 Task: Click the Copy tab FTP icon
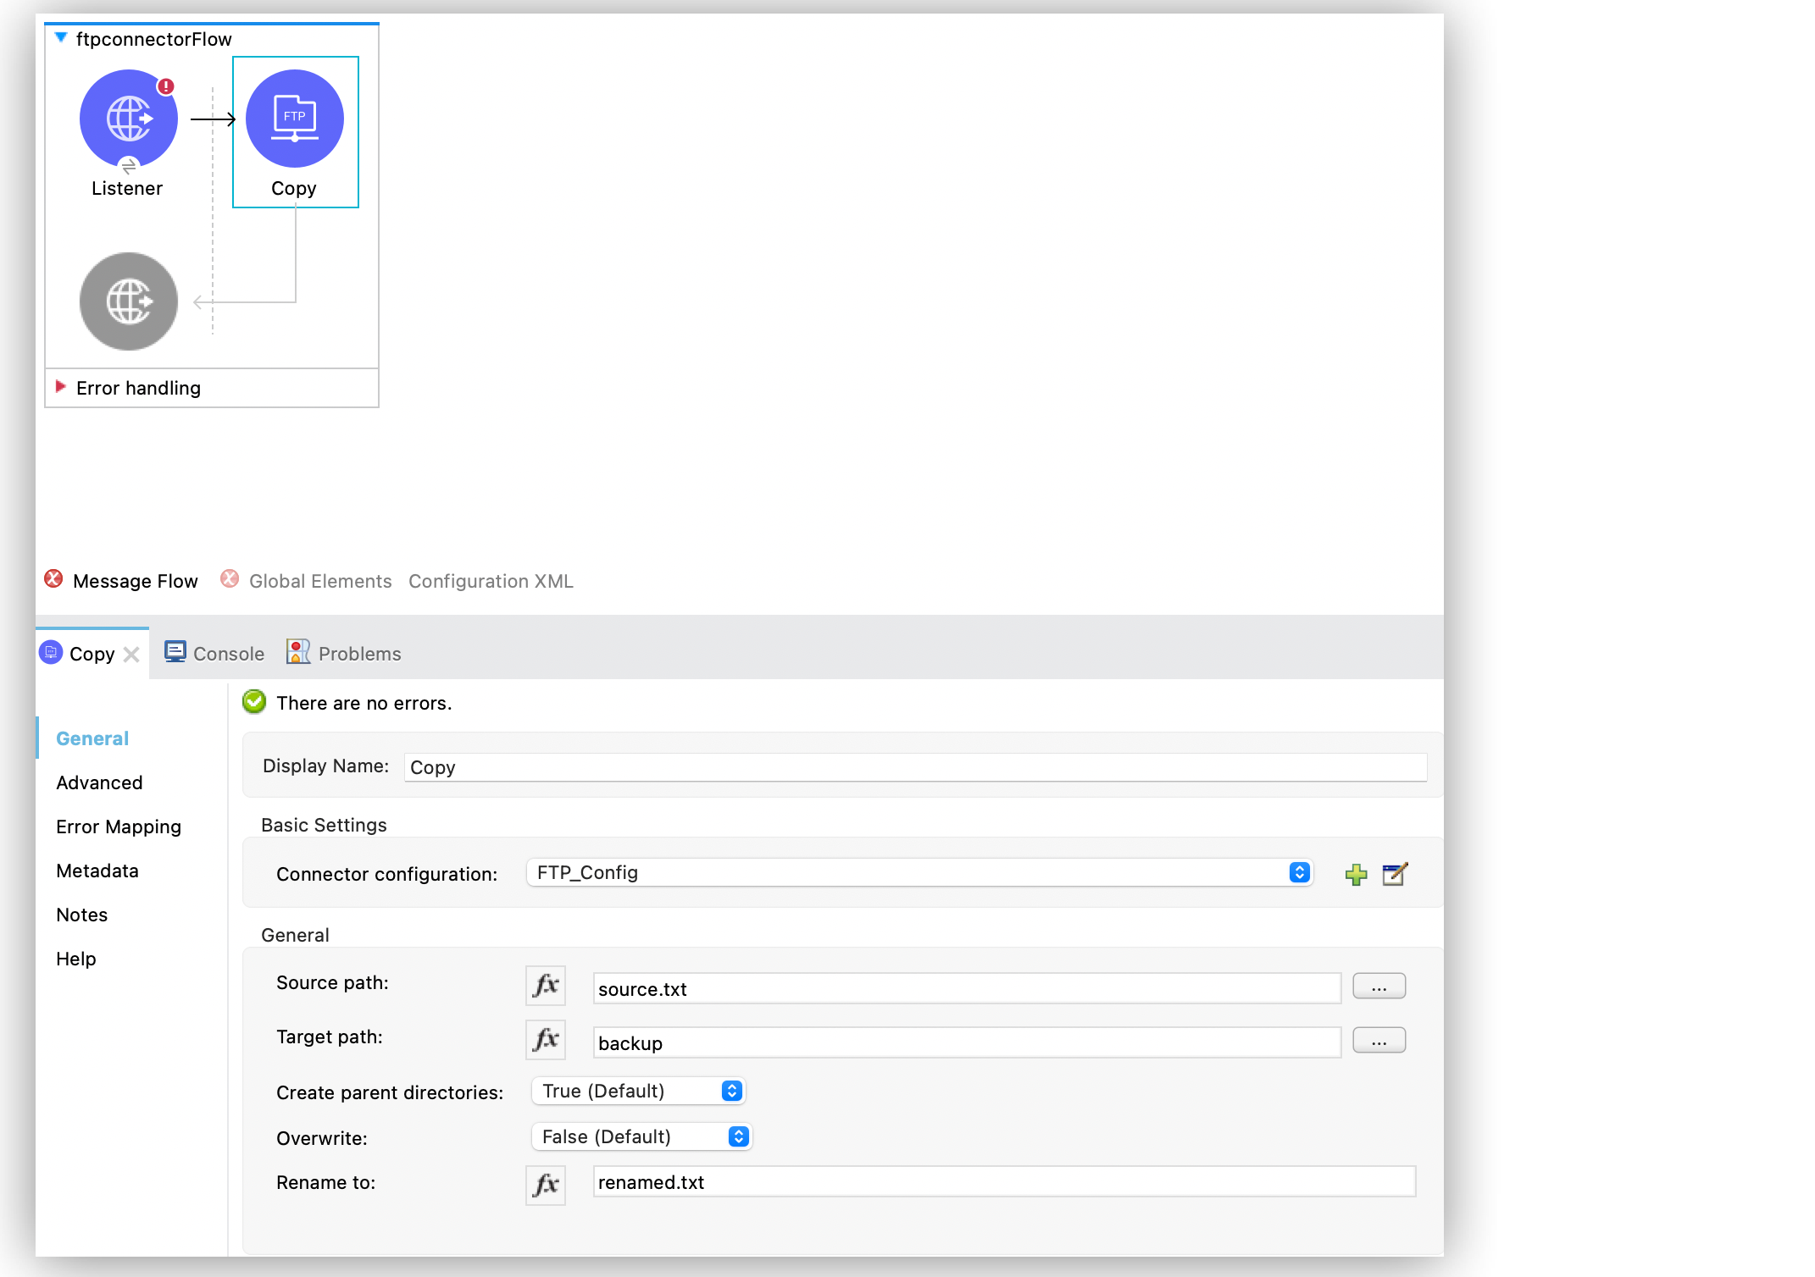tap(51, 652)
